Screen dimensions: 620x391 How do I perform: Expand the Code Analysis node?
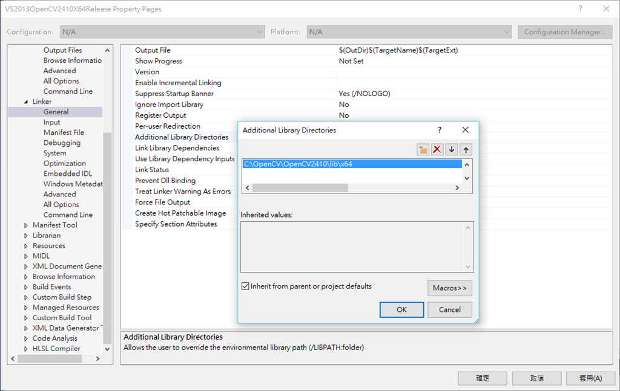click(x=26, y=338)
